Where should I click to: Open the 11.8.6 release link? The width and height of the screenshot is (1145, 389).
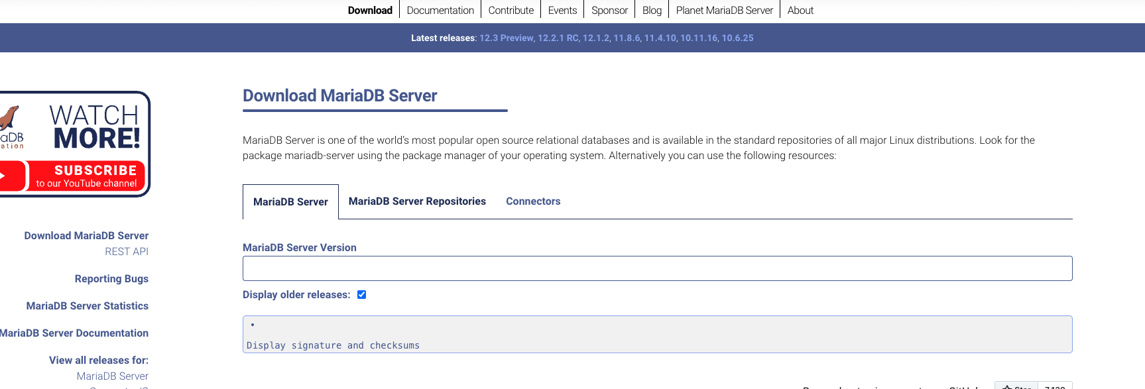click(x=627, y=38)
